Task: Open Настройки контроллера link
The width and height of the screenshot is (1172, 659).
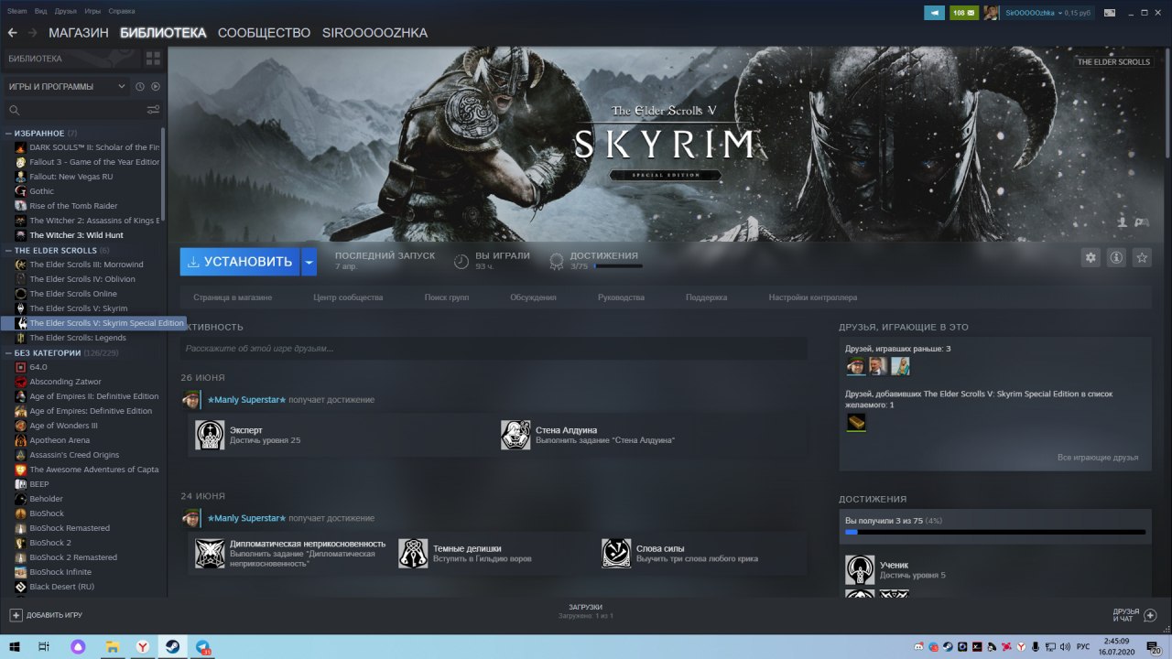Action: pos(813,297)
